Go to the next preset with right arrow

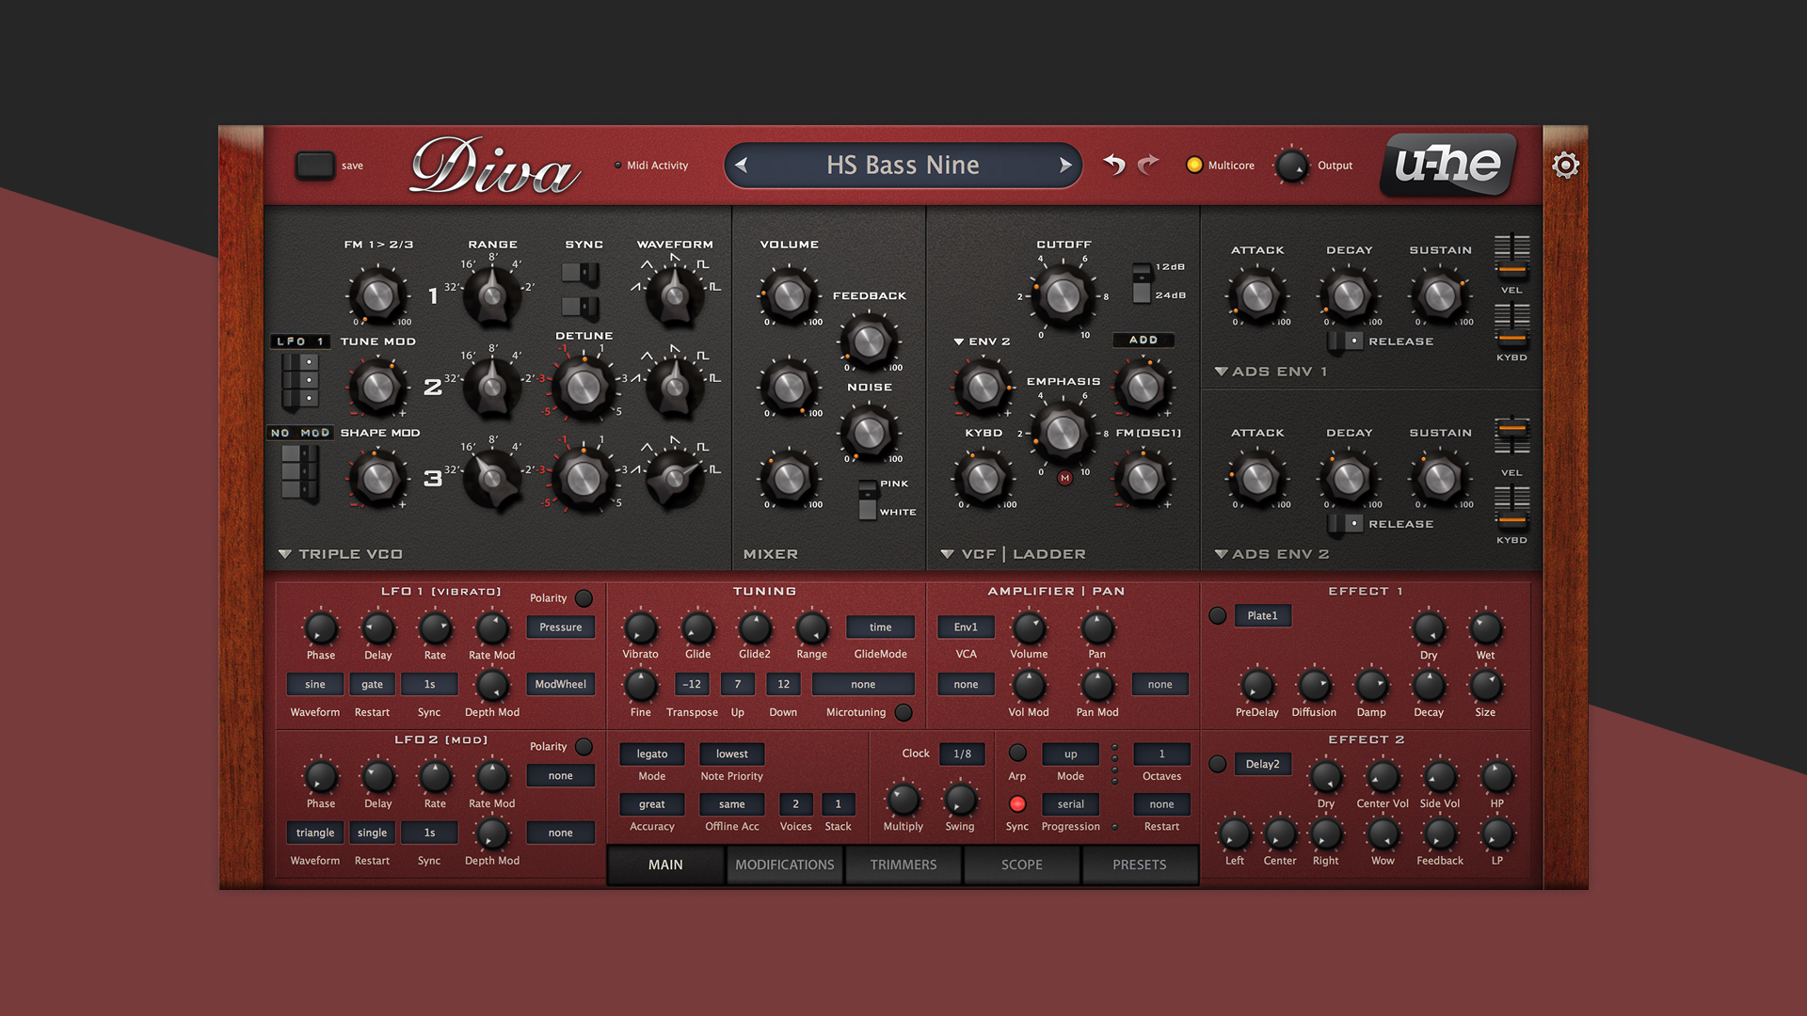tap(1064, 165)
